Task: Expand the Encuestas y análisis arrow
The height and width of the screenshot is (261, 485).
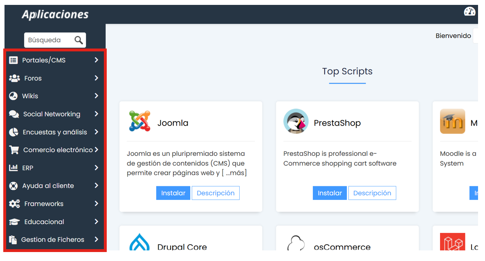Action: point(97,132)
